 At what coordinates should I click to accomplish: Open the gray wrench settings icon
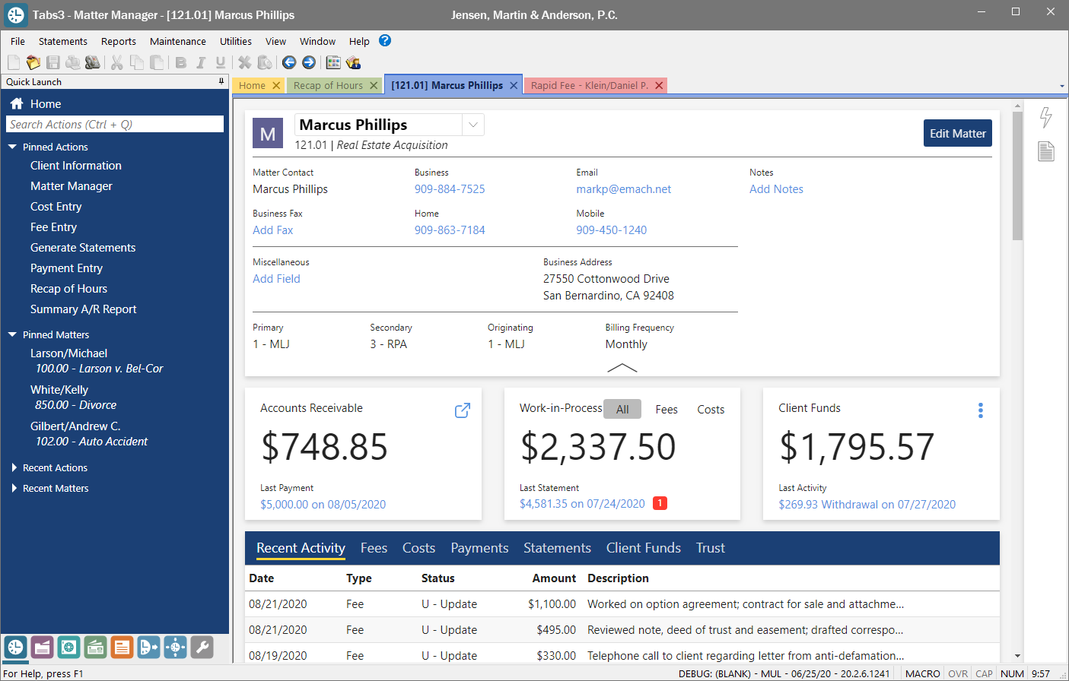202,648
